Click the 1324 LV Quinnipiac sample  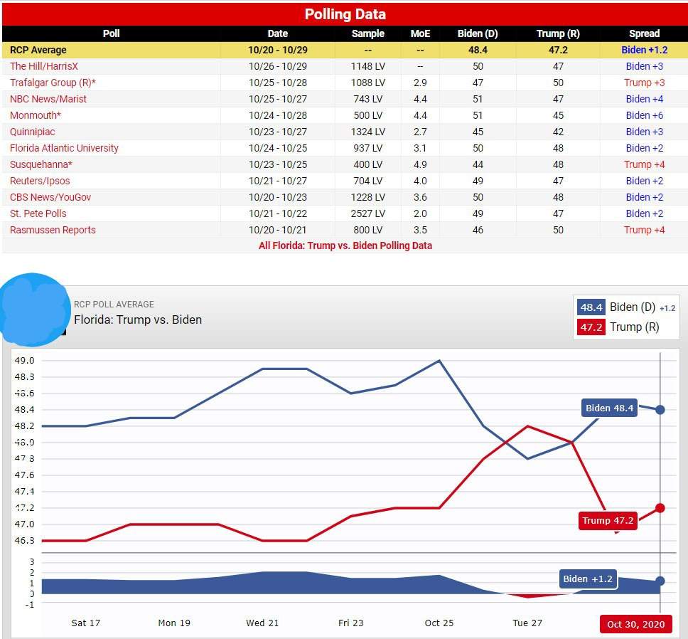[367, 132]
